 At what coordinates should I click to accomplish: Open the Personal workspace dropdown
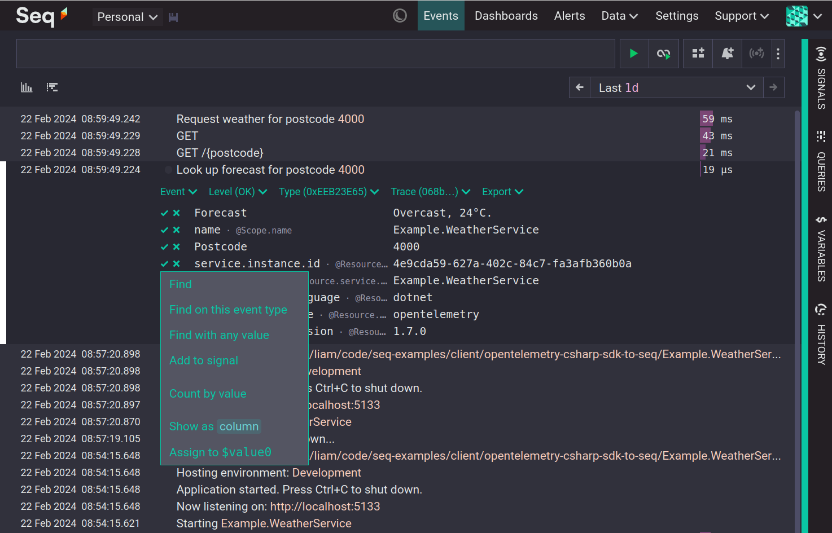[x=128, y=17]
